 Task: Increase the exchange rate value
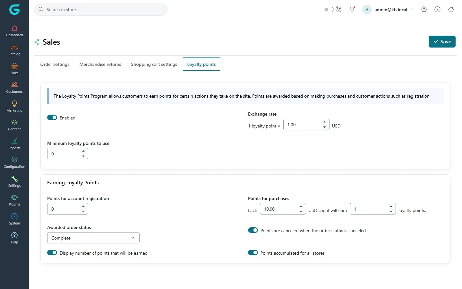[325, 122]
